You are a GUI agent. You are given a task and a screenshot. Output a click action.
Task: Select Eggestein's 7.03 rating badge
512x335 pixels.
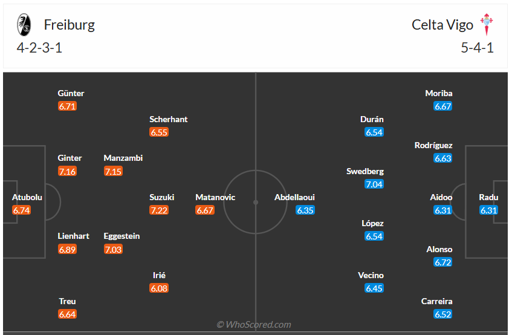tap(113, 249)
